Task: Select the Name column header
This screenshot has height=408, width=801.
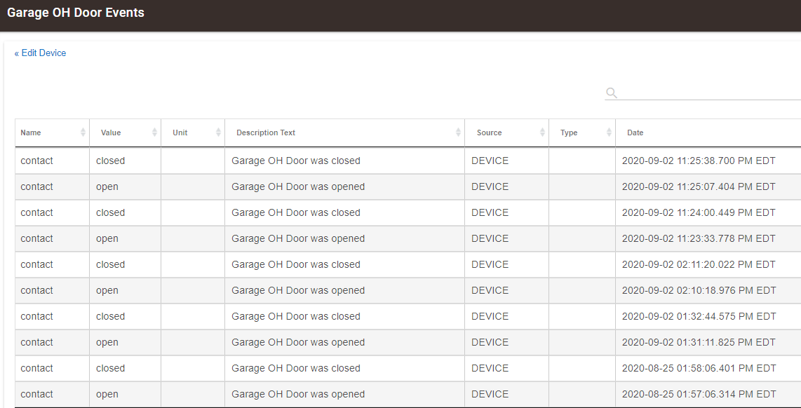Action: pos(31,132)
